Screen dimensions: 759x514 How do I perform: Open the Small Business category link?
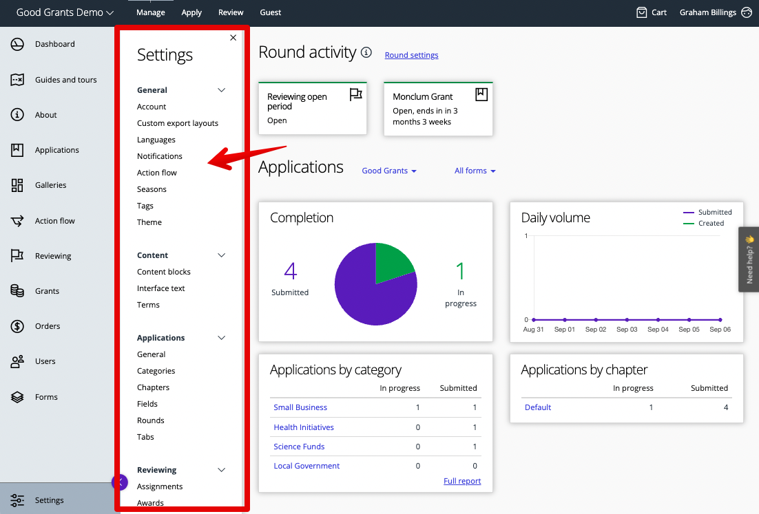[300, 407]
